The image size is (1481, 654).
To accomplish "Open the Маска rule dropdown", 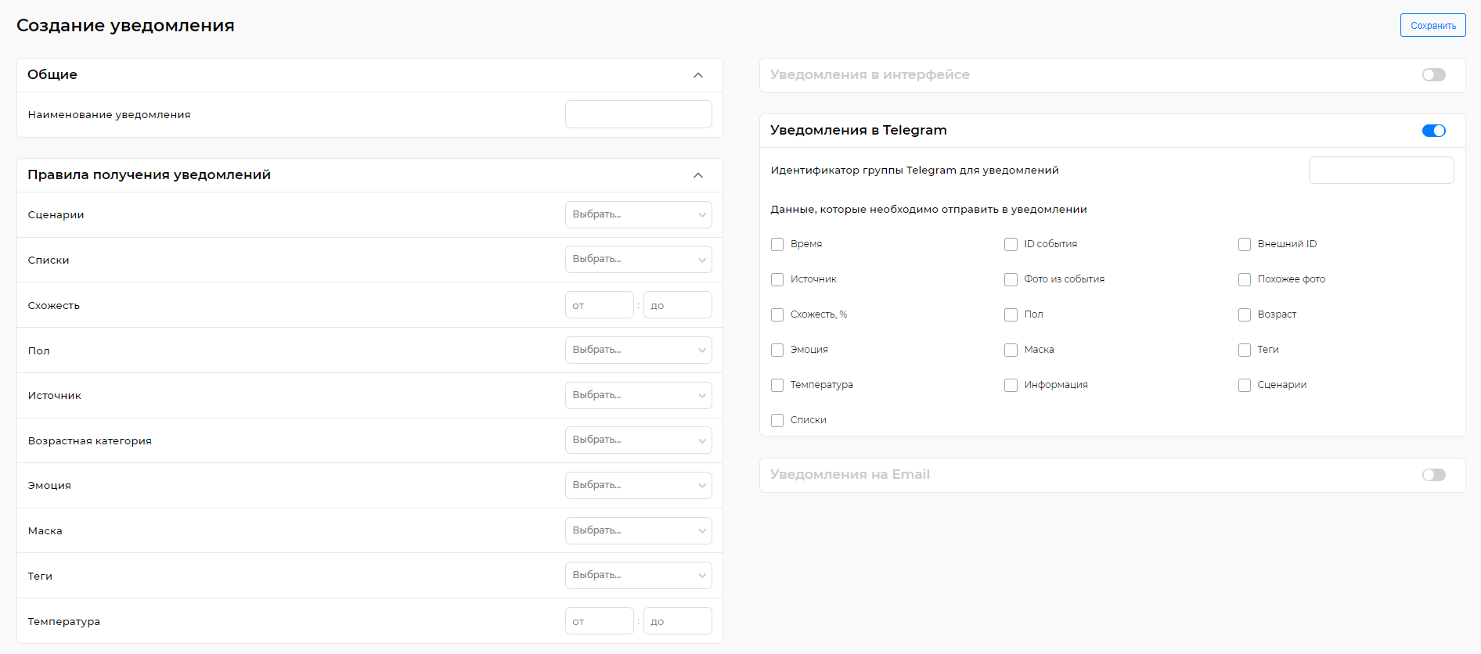I will pos(639,530).
